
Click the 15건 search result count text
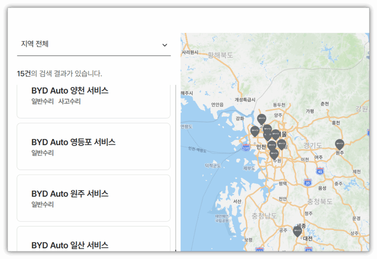24,74
